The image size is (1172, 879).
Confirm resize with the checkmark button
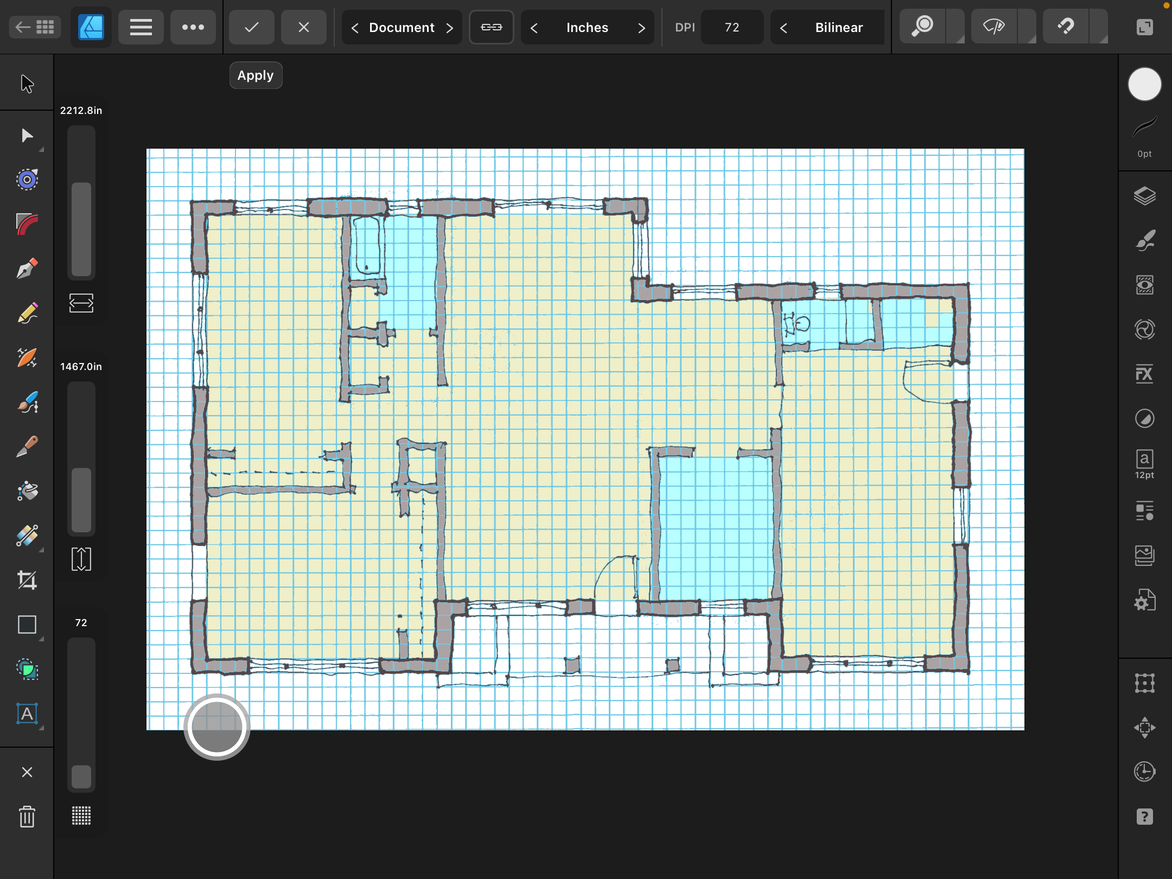252,27
